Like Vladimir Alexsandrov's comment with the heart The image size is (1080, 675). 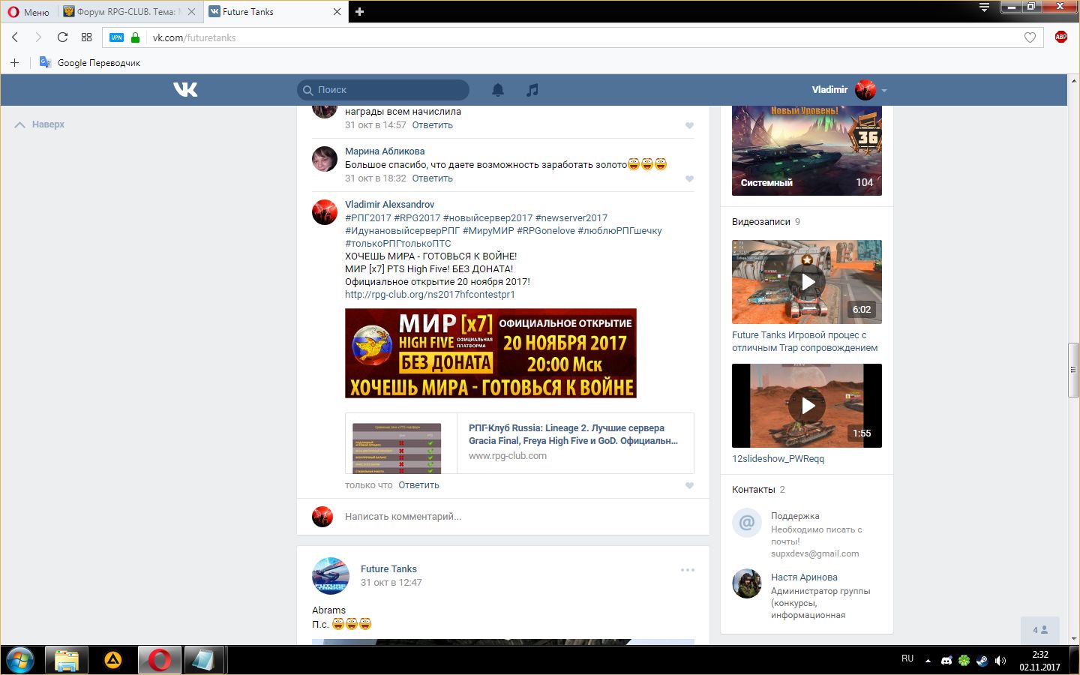tap(689, 485)
